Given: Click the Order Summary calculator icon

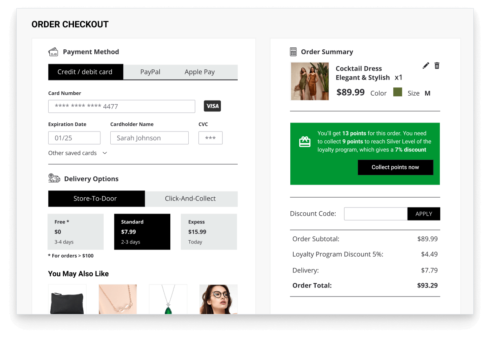Looking at the screenshot, I should (x=293, y=52).
